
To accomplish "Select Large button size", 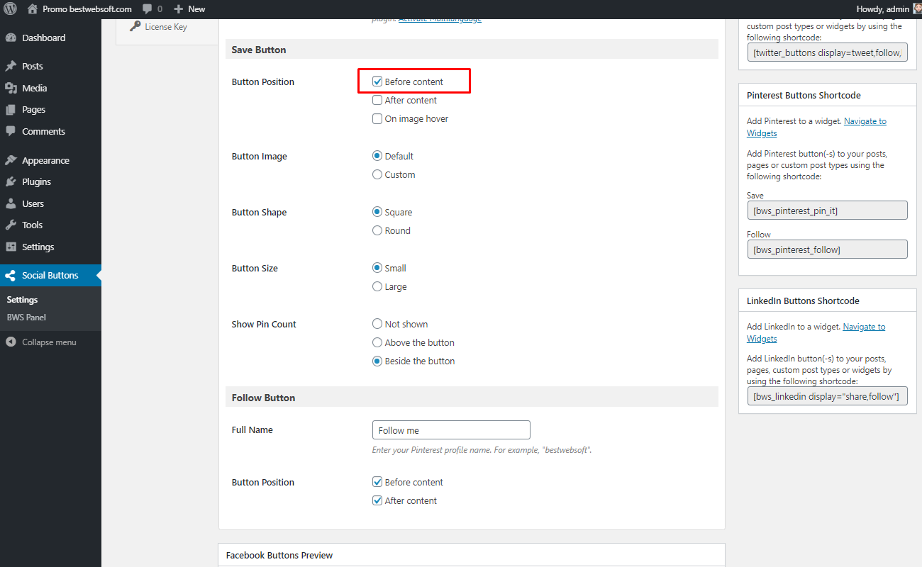I will click(377, 286).
